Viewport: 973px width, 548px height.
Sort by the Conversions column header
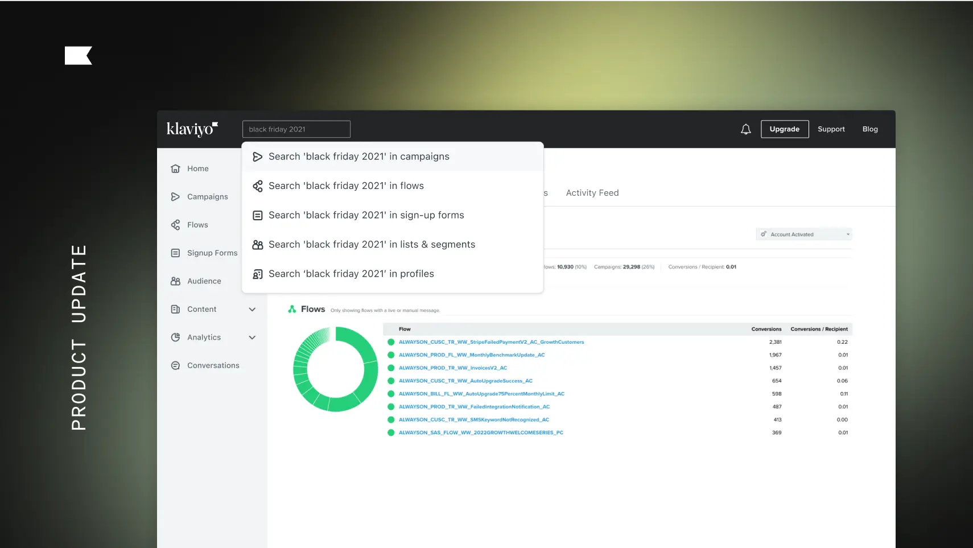click(766, 329)
